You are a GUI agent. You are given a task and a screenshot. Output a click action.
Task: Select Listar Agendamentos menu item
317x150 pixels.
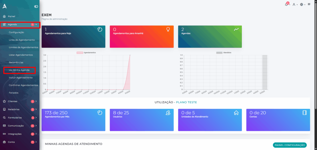click(21, 55)
